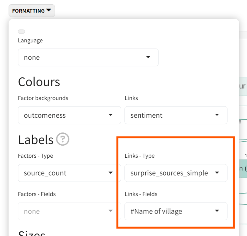The image size is (247, 236).
Task: Click the Language dropdown arrow icon
Action: point(148,57)
